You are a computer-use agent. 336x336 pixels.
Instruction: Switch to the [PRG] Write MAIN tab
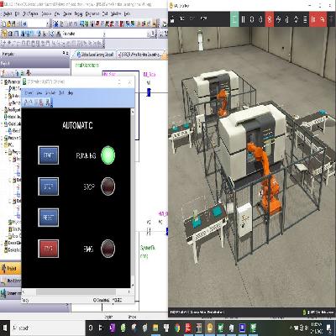(x=139, y=55)
